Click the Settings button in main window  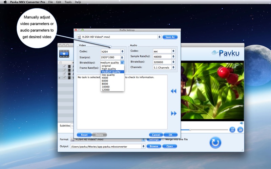tap(154, 139)
